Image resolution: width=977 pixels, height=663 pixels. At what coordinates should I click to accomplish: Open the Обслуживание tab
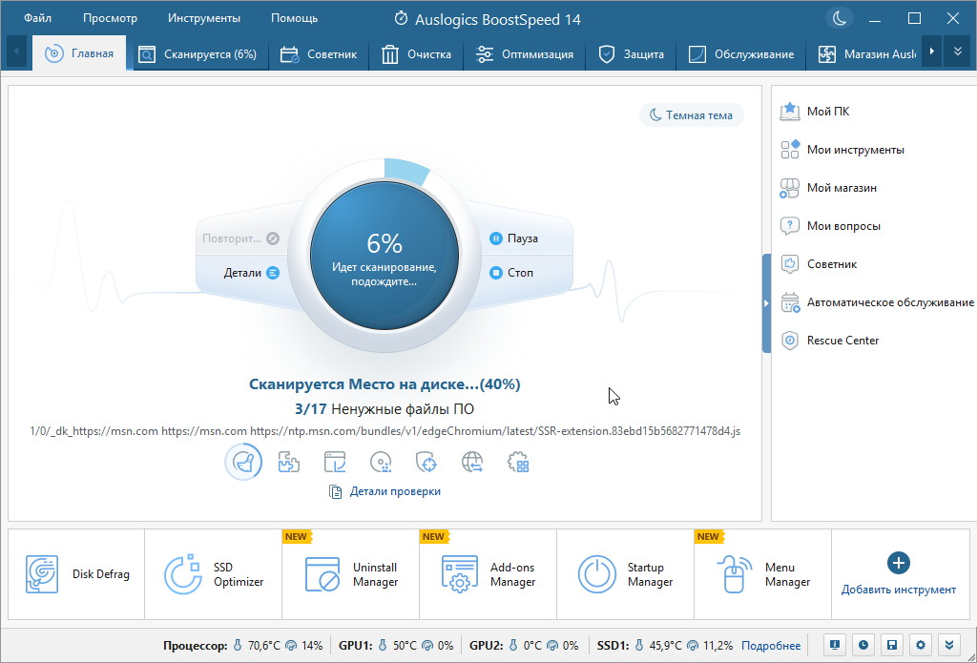pos(740,54)
